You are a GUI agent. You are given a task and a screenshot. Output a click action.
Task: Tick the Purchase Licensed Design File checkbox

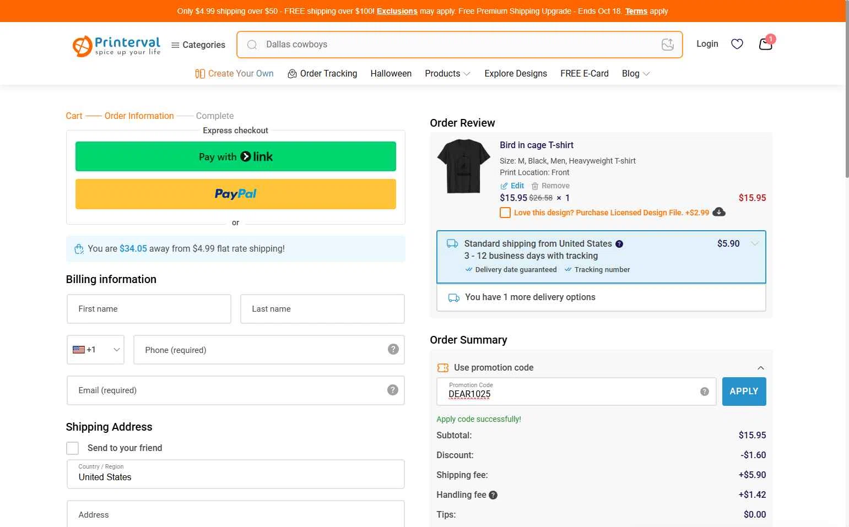click(x=505, y=213)
